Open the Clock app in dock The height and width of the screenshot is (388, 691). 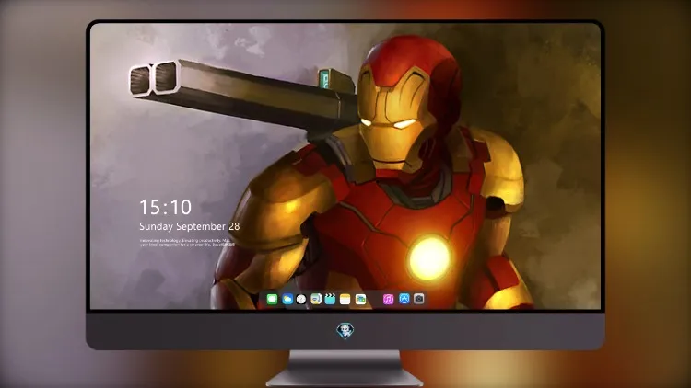click(x=301, y=299)
